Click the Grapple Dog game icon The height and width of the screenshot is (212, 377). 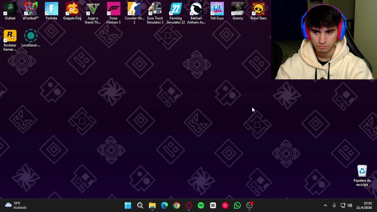pos(72,11)
